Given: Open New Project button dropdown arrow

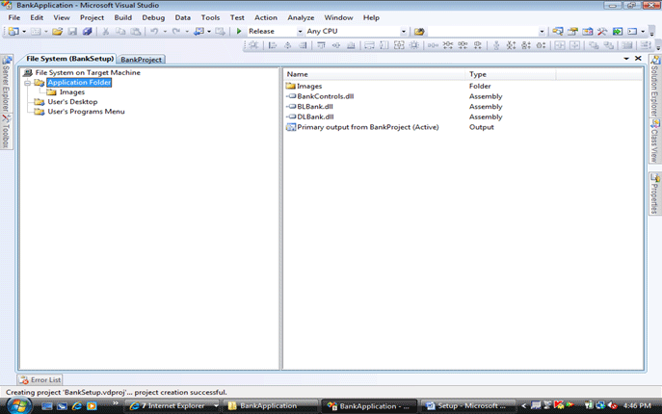Looking at the screenshot, I should pyautogui.click(x=24, y=32).
